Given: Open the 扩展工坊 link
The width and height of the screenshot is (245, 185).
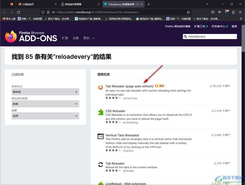Looking at the screenshot, I should [201, 26].
